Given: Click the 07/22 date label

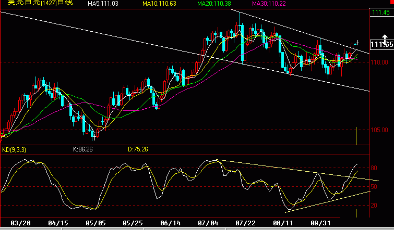Looking at the screenshot, I should 245,223.
